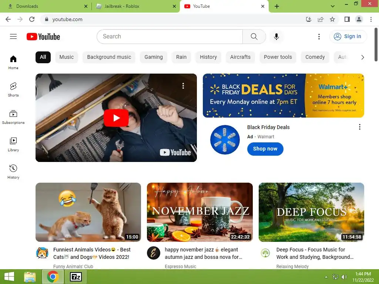Open Shorts from sidebar

13,89
